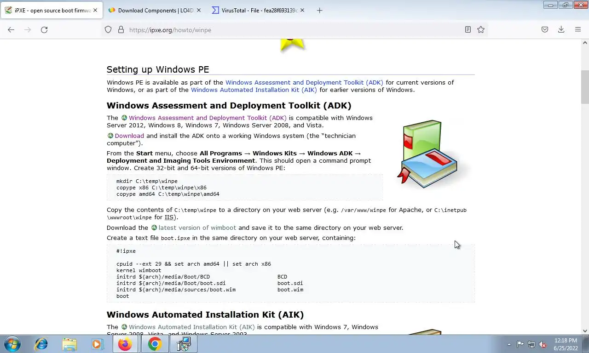Viewport: 589px width, 353px height.
Task: Open the computer-tools app on the taskbar
Action: coord(184,344)
